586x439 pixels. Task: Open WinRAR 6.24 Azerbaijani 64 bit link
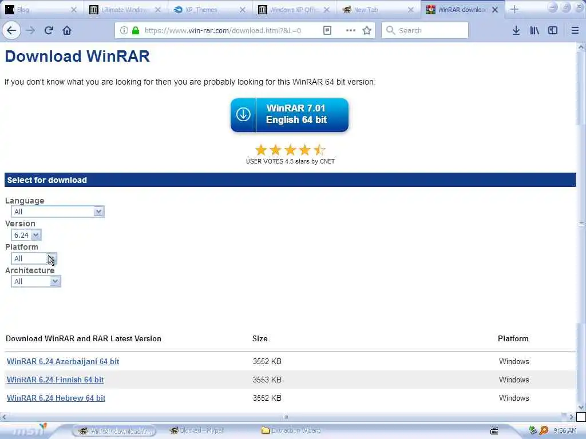click(x=63, y=361)
